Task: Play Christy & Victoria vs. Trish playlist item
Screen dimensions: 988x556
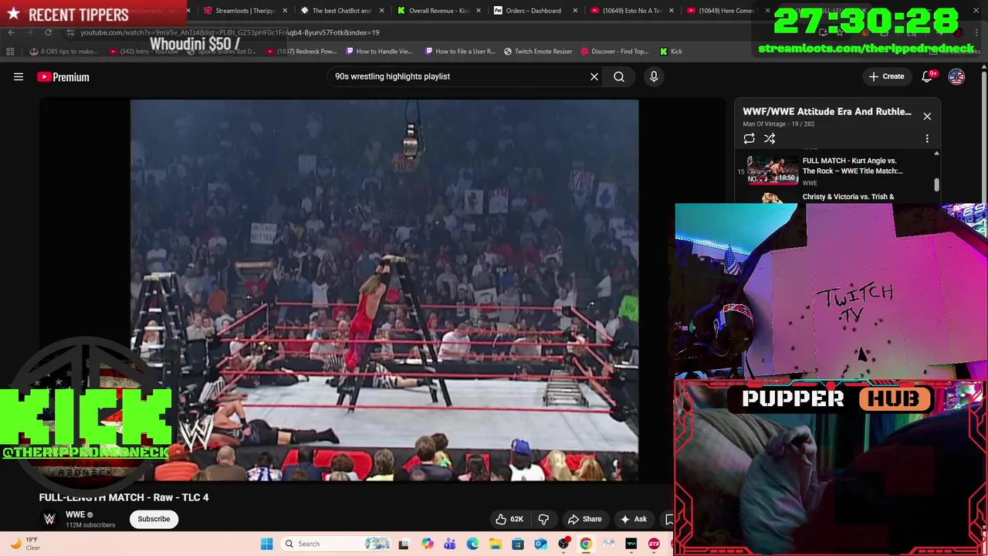Action: [848, 197]
